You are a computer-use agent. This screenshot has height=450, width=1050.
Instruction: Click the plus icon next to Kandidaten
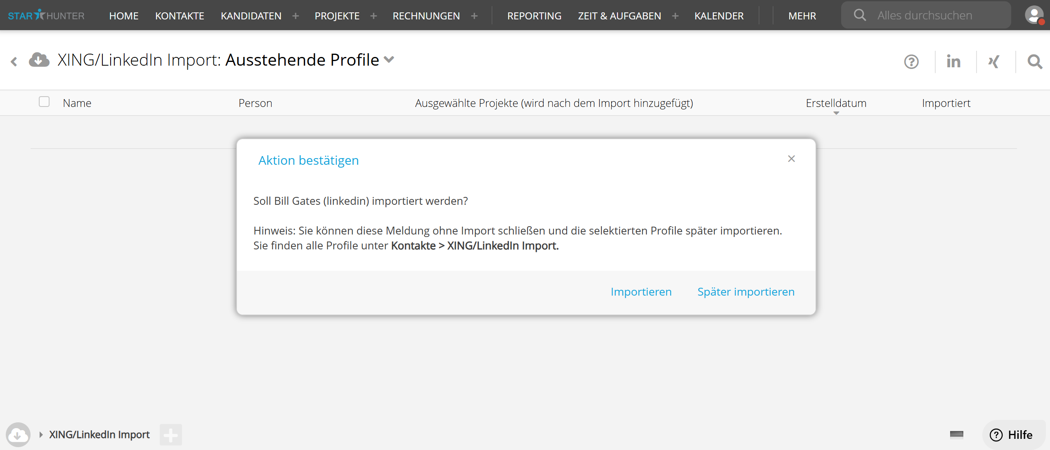point(296,16)
